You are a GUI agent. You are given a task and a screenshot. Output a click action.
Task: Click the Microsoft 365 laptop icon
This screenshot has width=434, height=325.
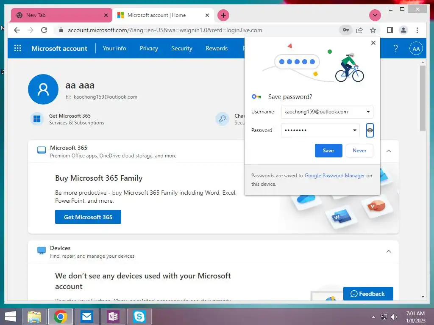coord(42,150)
